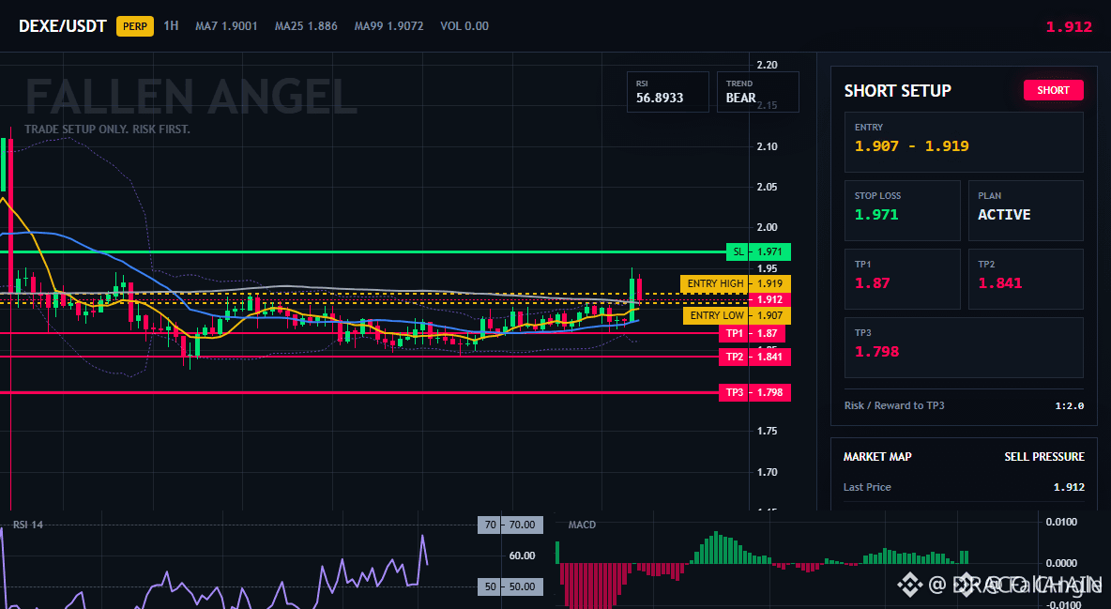Viewport: 1111px width, 609px height.
Task: Click the SHORT SETUP heading
Action: (898, 91)
